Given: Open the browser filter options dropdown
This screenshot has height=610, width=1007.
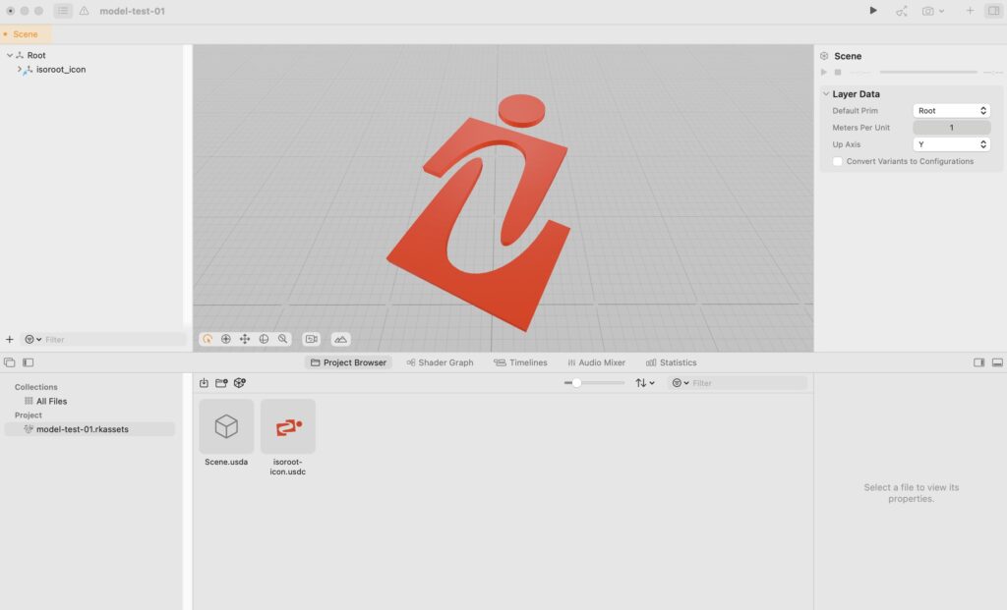Looking at the screenshot, I should pyautogui.click(x=681, y=383).
